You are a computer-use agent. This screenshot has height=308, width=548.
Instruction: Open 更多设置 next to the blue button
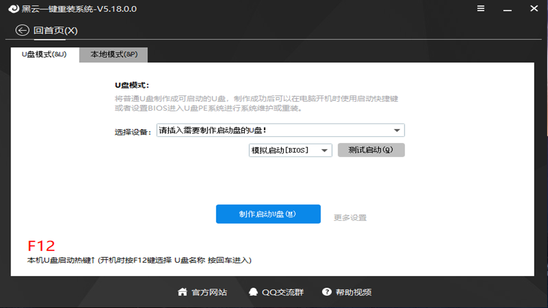click(x=349, y=217)
